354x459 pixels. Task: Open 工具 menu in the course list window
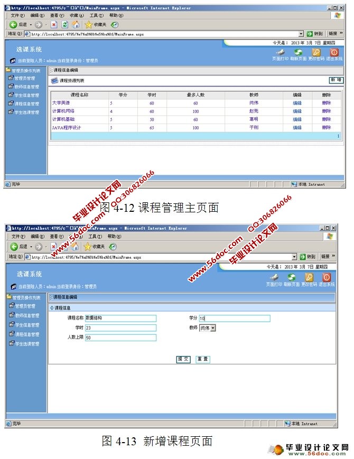[x=97, y=15]
